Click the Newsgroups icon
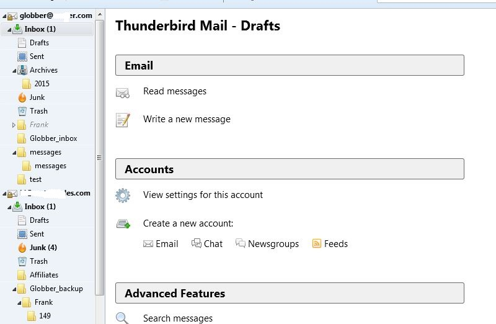Screen dimensions: 496x324 (241, 243)
